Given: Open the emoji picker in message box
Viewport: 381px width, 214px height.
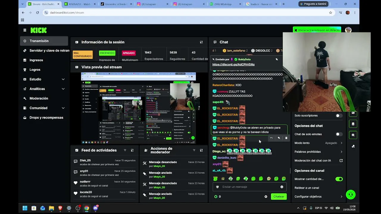Looking at the screenshot, I should pyautogui.click(x=282, y=187).
